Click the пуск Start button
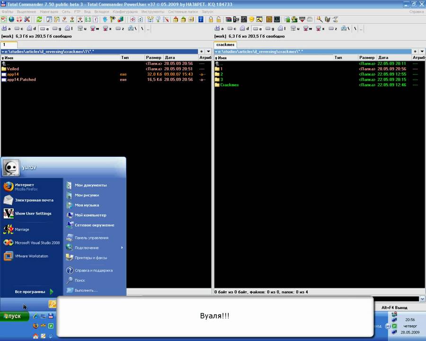This screenshot has height=341, width=426. tap(15, 316)
